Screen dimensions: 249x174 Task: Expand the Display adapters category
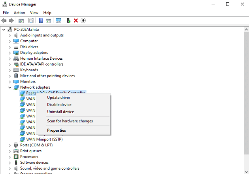(x=10, y=53)
